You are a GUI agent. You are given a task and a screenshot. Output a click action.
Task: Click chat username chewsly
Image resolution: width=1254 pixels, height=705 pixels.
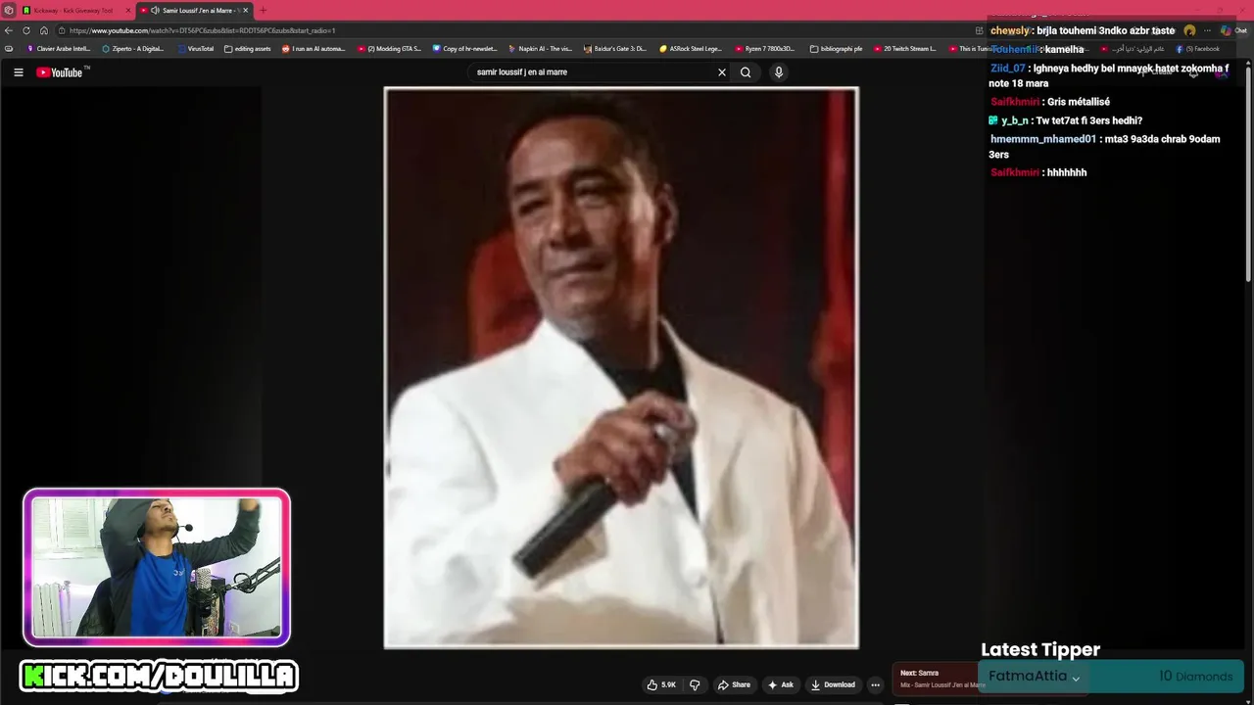[1010, 30]
